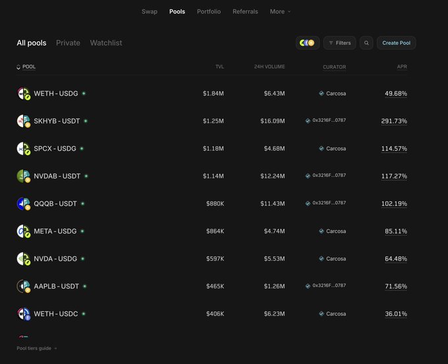Click the 49.68% APR value
Viewport: 448px width, 364px height.
pyautogui.click(x=396, y=93)
